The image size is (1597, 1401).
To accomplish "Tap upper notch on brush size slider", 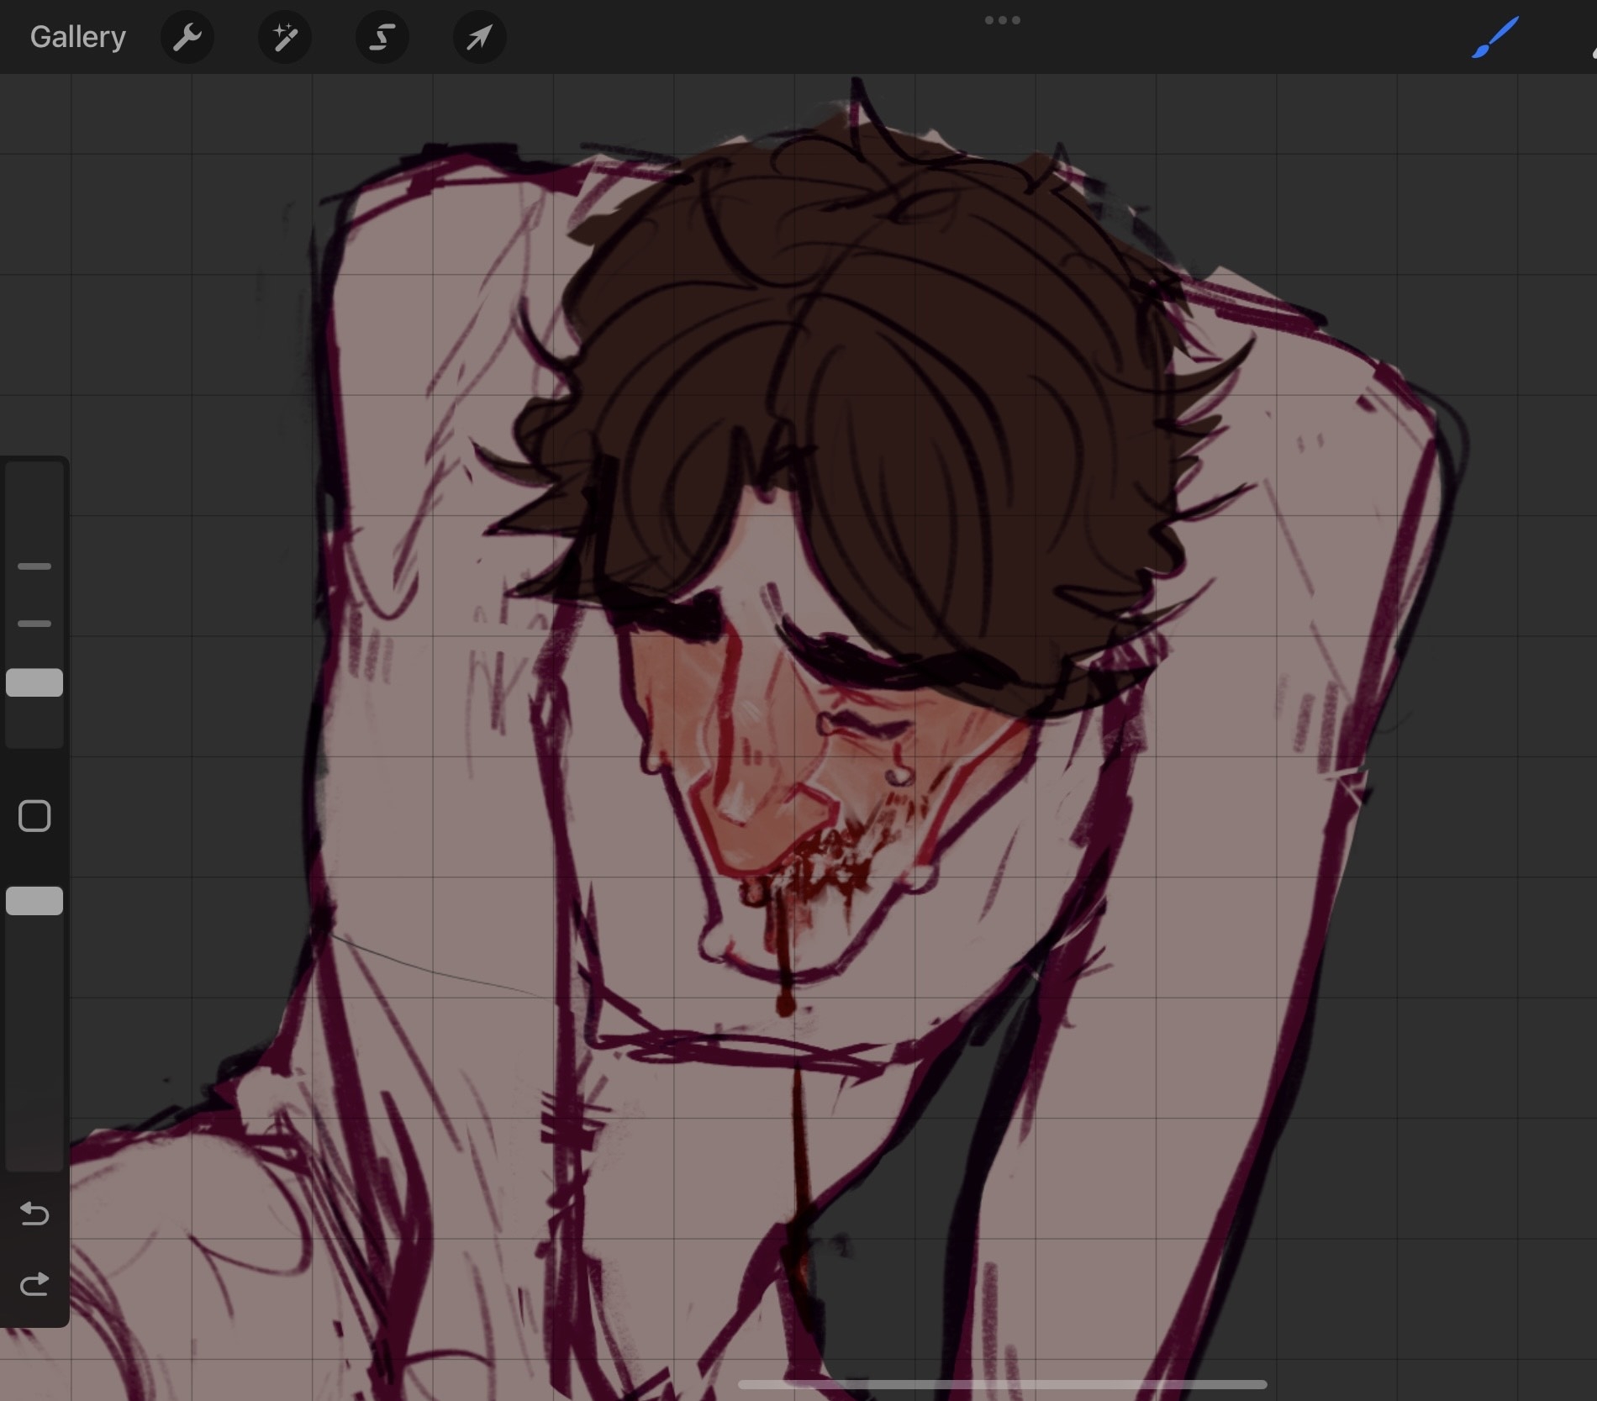I will [x=34, y=566].
